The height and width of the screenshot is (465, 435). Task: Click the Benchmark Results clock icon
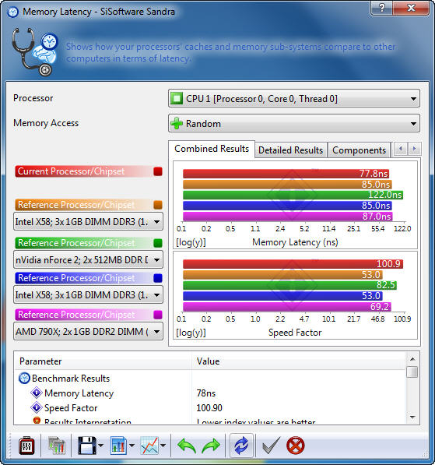[x=24, y=378]
